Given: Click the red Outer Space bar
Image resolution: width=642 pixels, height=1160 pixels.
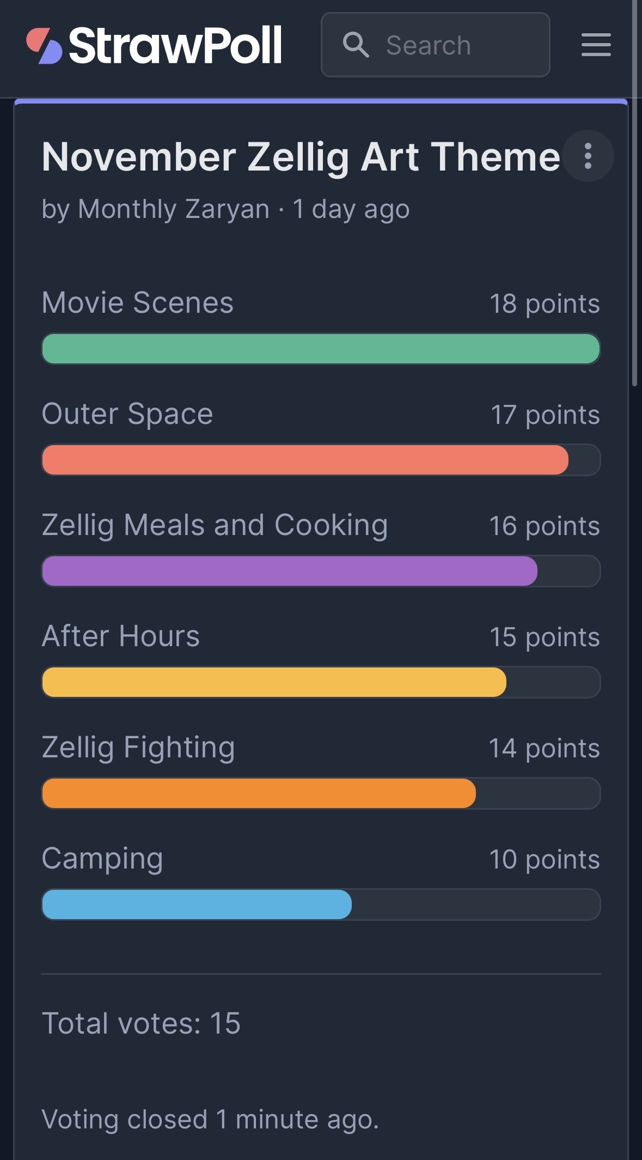Looking at the screenshot, I should [305, 460].
